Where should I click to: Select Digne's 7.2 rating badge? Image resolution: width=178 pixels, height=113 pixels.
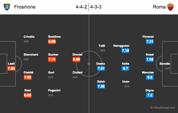[x=150, y=95]
